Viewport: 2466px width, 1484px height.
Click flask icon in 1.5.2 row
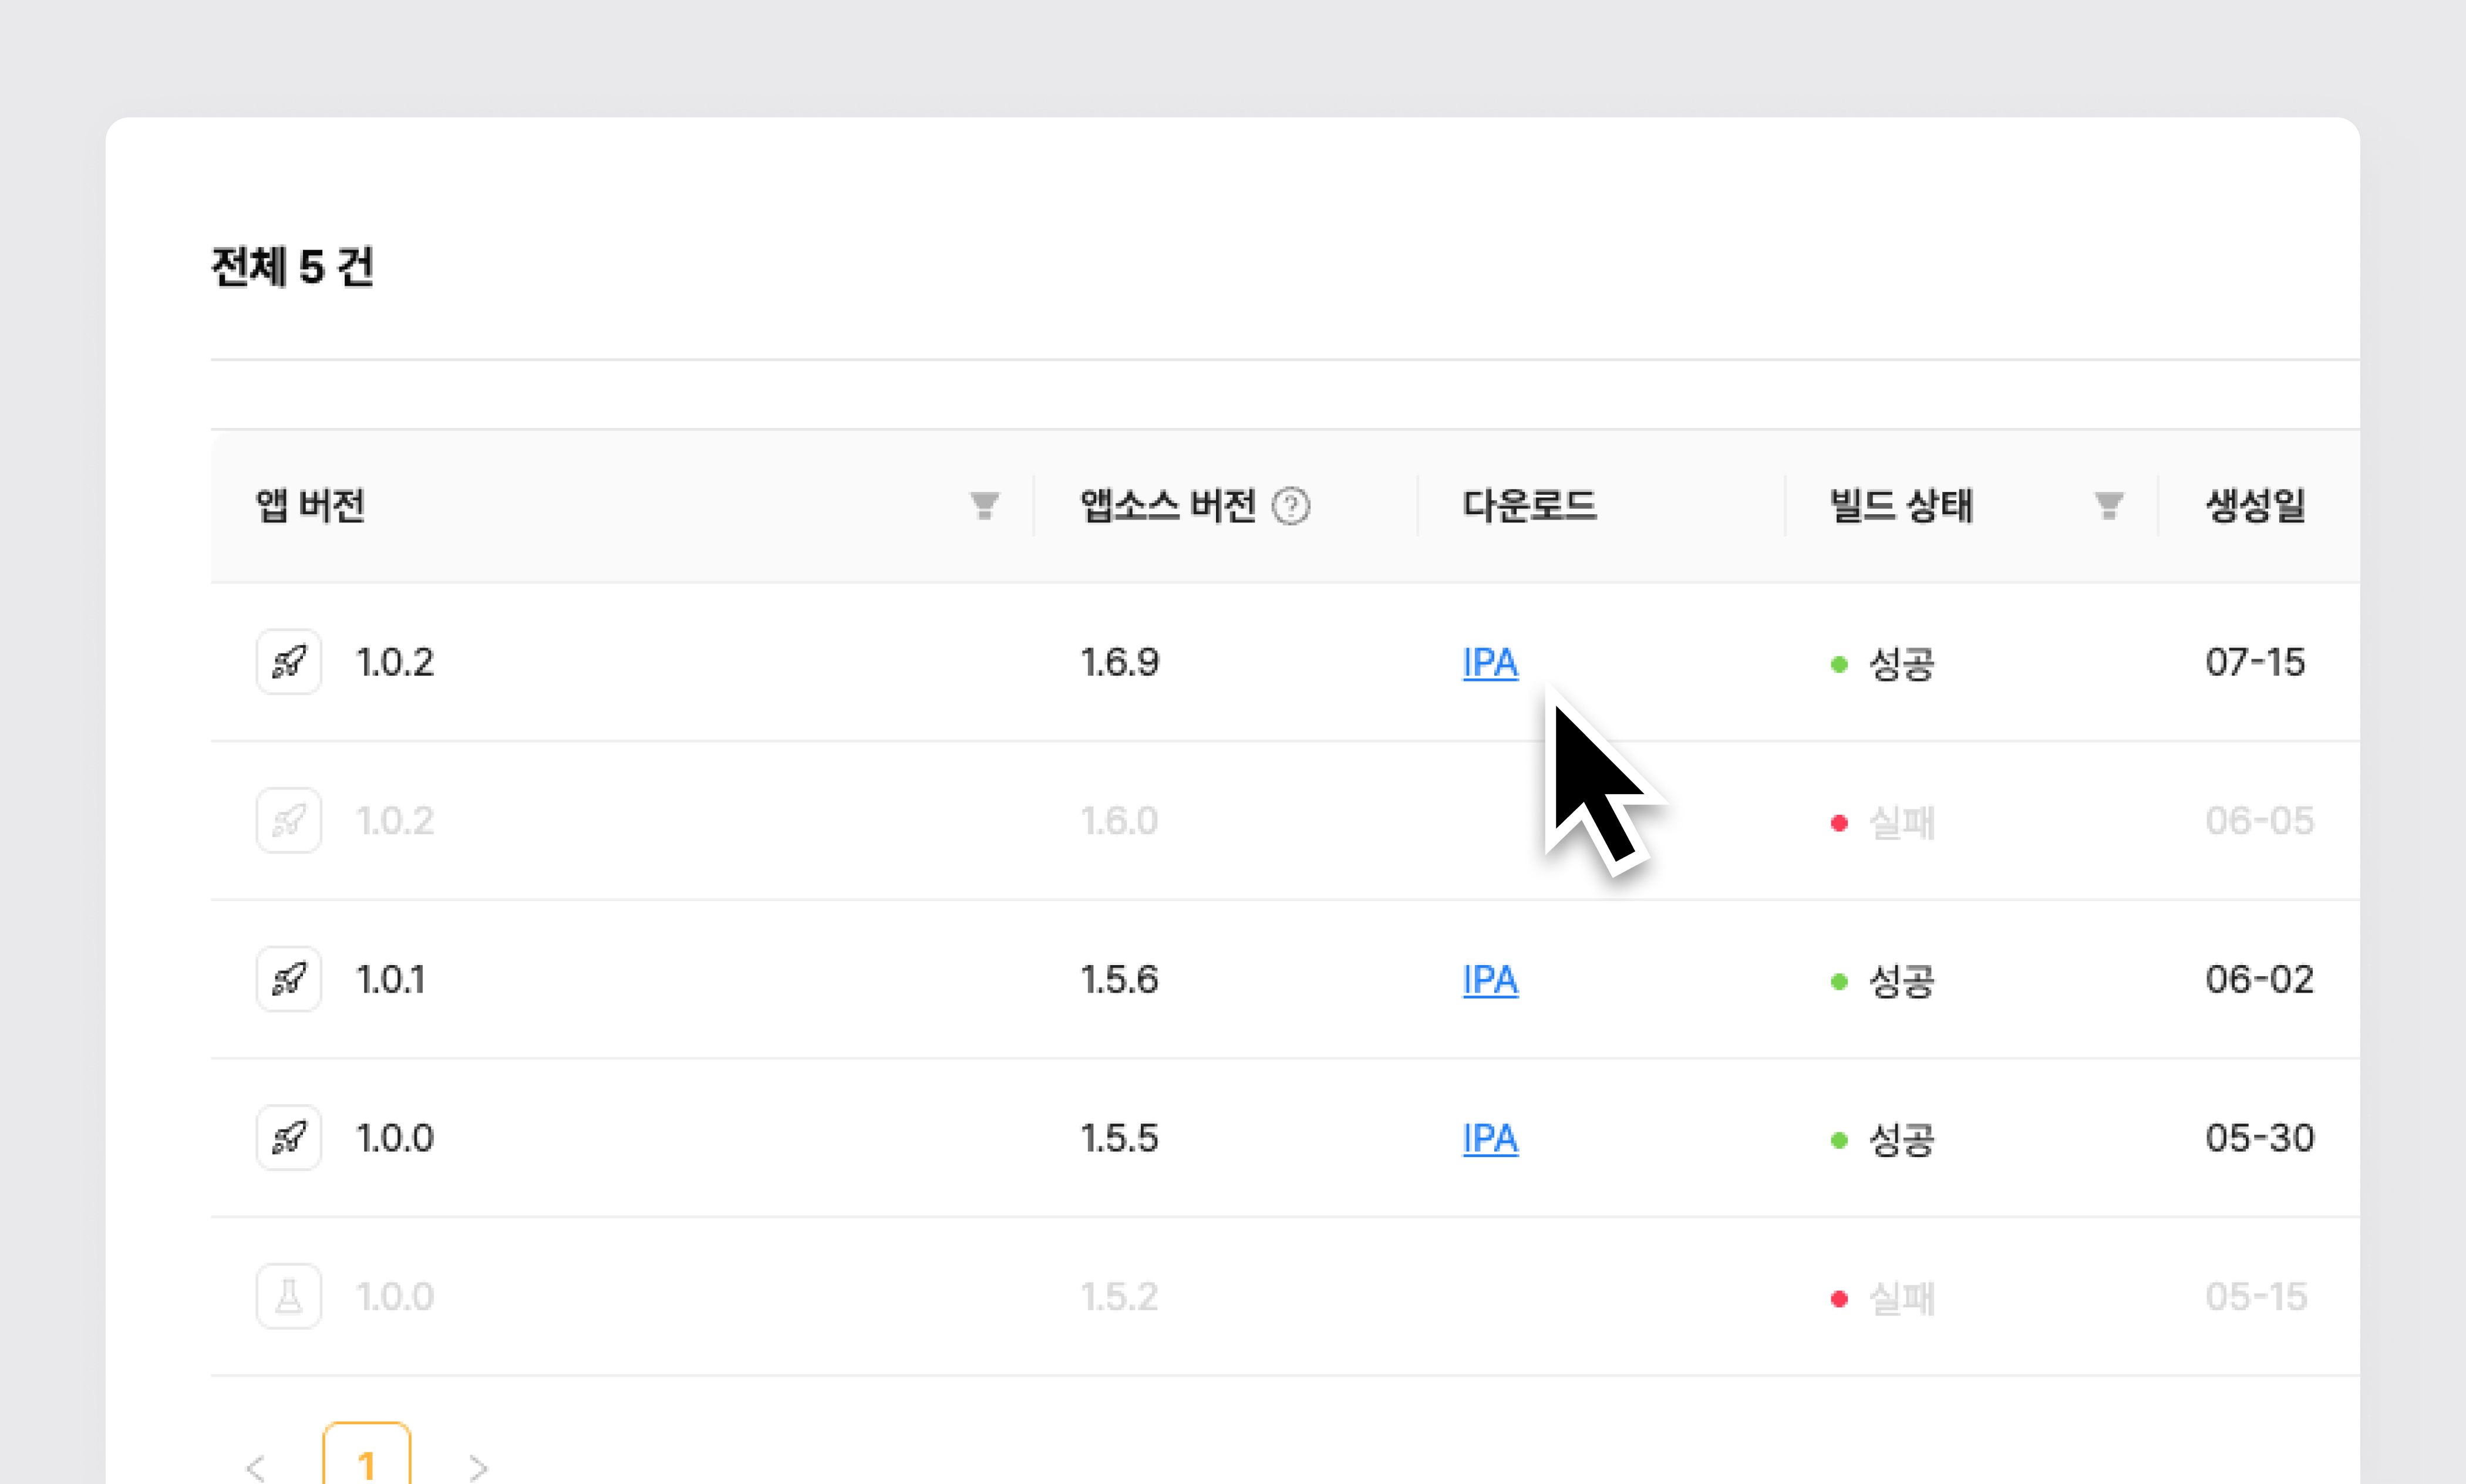coord(288,1297)
